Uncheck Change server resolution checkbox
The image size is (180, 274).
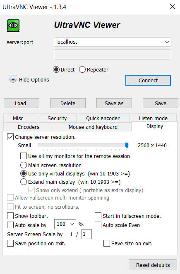pyautogui.click(x=10, y=137)
